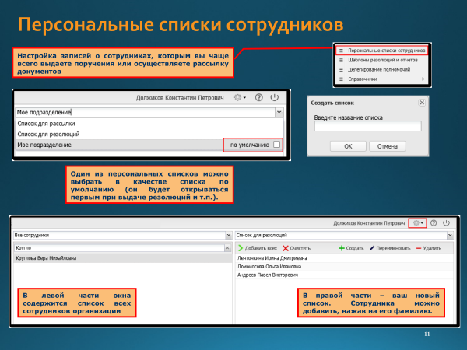Select Персональные списки сотрудников menu item
The image size is (467, 350).
tap(381, 50)
